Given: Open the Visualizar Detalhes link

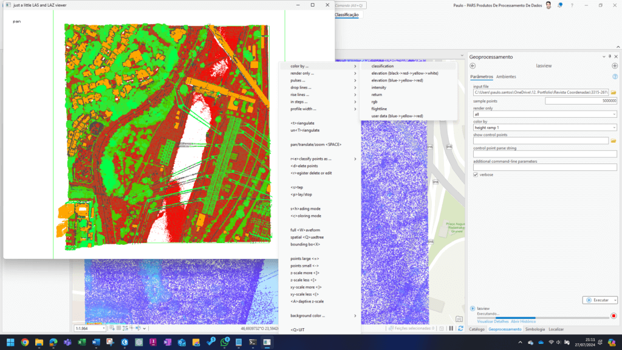Looking at the screenshot, I should pyautogui.click(x=493, y=321).
